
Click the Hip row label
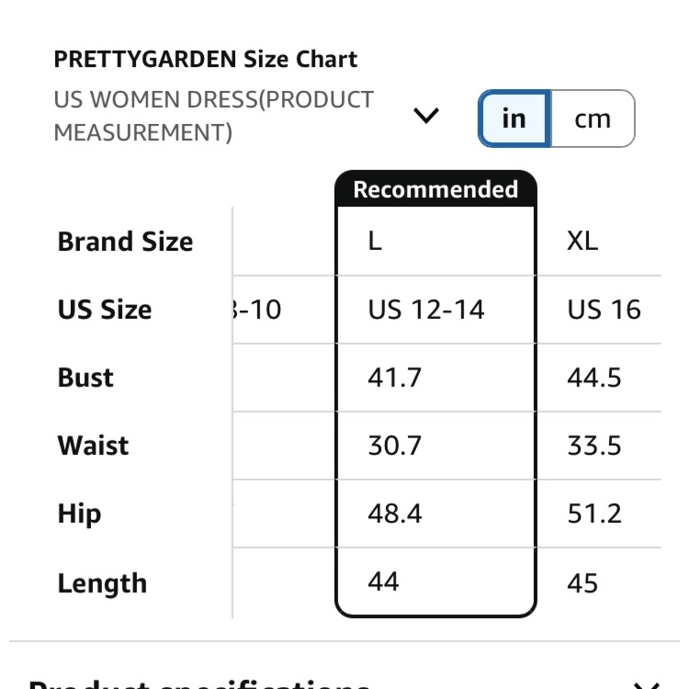point(79,514)
